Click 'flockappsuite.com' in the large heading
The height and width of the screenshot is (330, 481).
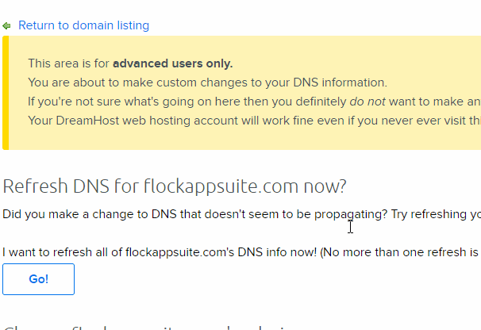pos(221,186)
